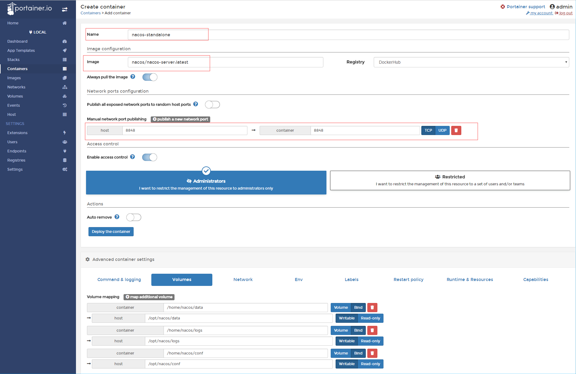Toggle Publish all exposed network ports switch

click(212, 105)
